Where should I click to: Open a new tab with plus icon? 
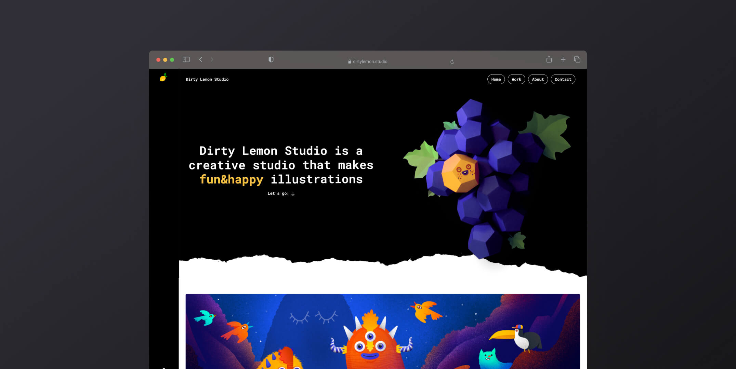(563, 59)
